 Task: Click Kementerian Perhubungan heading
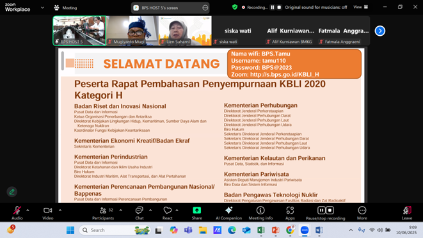(x=260, y=106)
